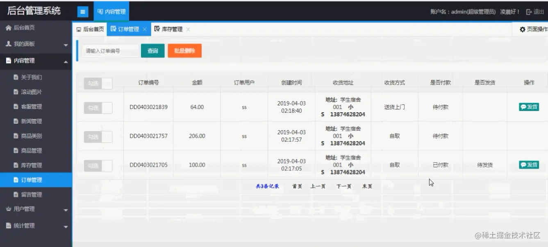
Task: Click the admin account name text
Action: click(x=463, y=12)
